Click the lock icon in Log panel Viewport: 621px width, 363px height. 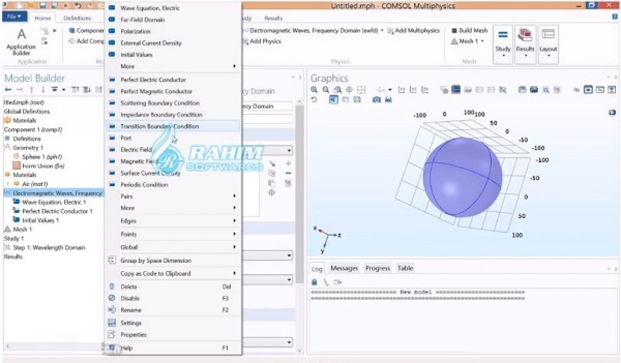tap(314, 282)
